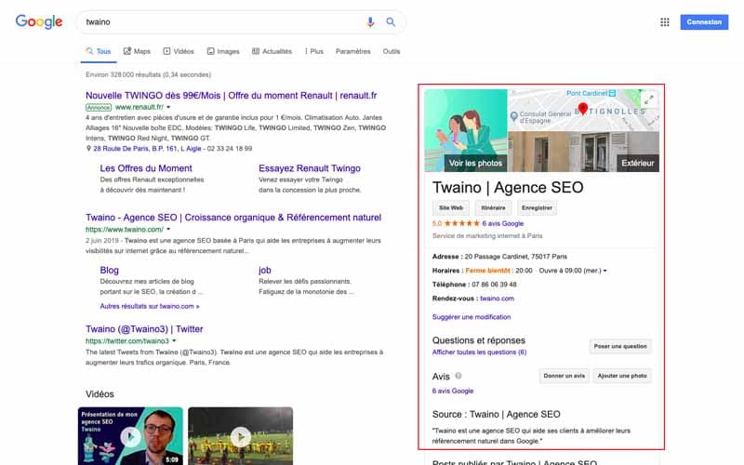Click the Consulat Général d'Espagne map marker
The image size is (744, 465).
(x=514, y=116)
